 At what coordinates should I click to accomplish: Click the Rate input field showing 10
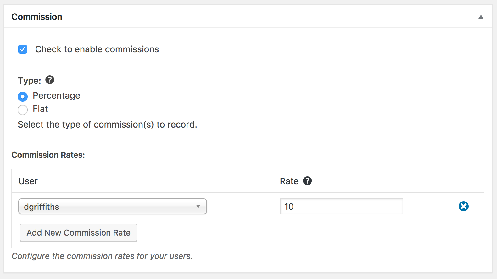pos(341,207)
